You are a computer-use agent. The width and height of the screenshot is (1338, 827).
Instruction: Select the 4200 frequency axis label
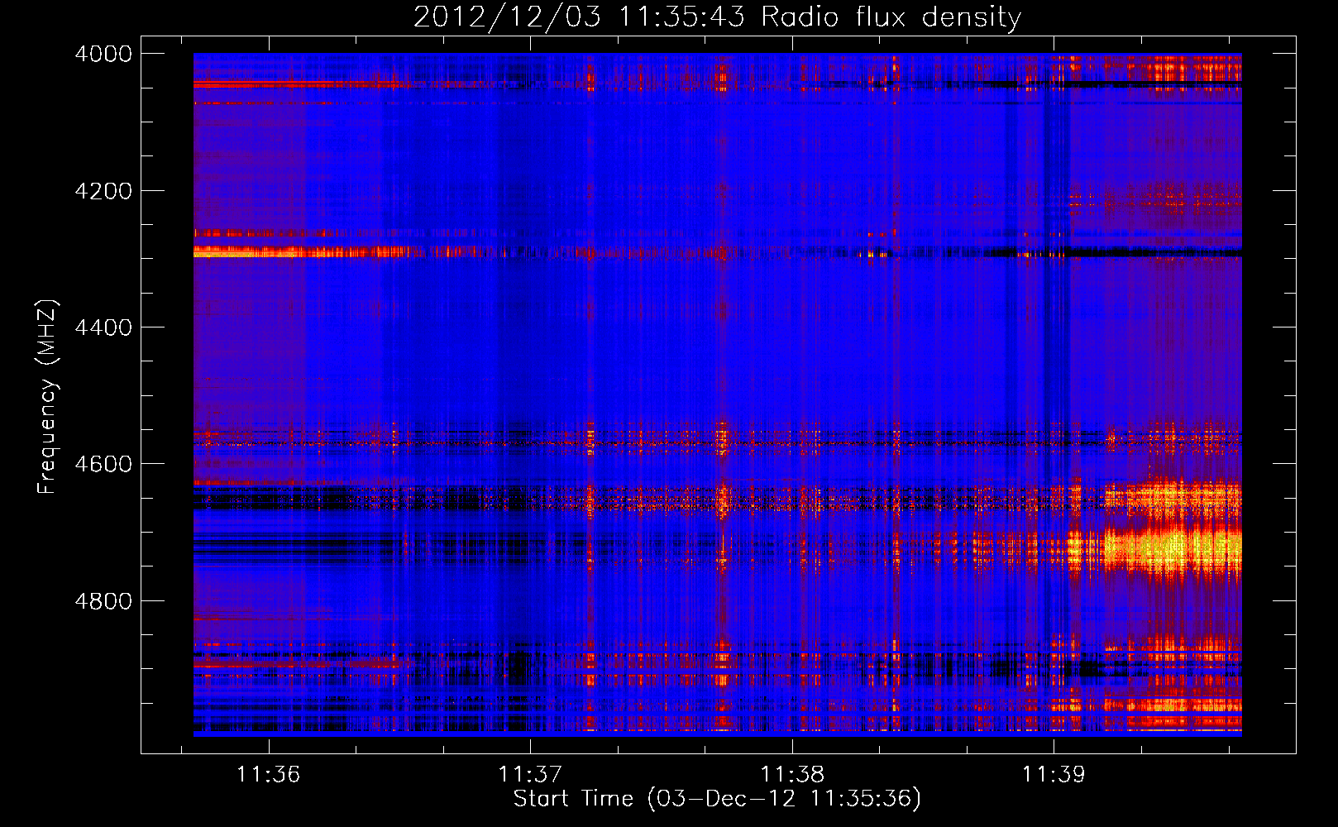point(103,191)
